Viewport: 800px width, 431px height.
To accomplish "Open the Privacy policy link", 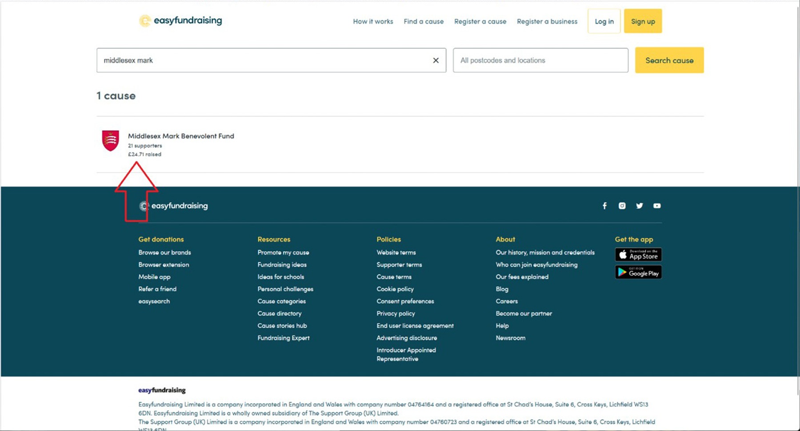I will pos(396,313).
